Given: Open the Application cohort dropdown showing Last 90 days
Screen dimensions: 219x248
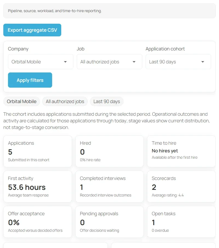Looking at the screenshot, I should click(x=178, y=62).
